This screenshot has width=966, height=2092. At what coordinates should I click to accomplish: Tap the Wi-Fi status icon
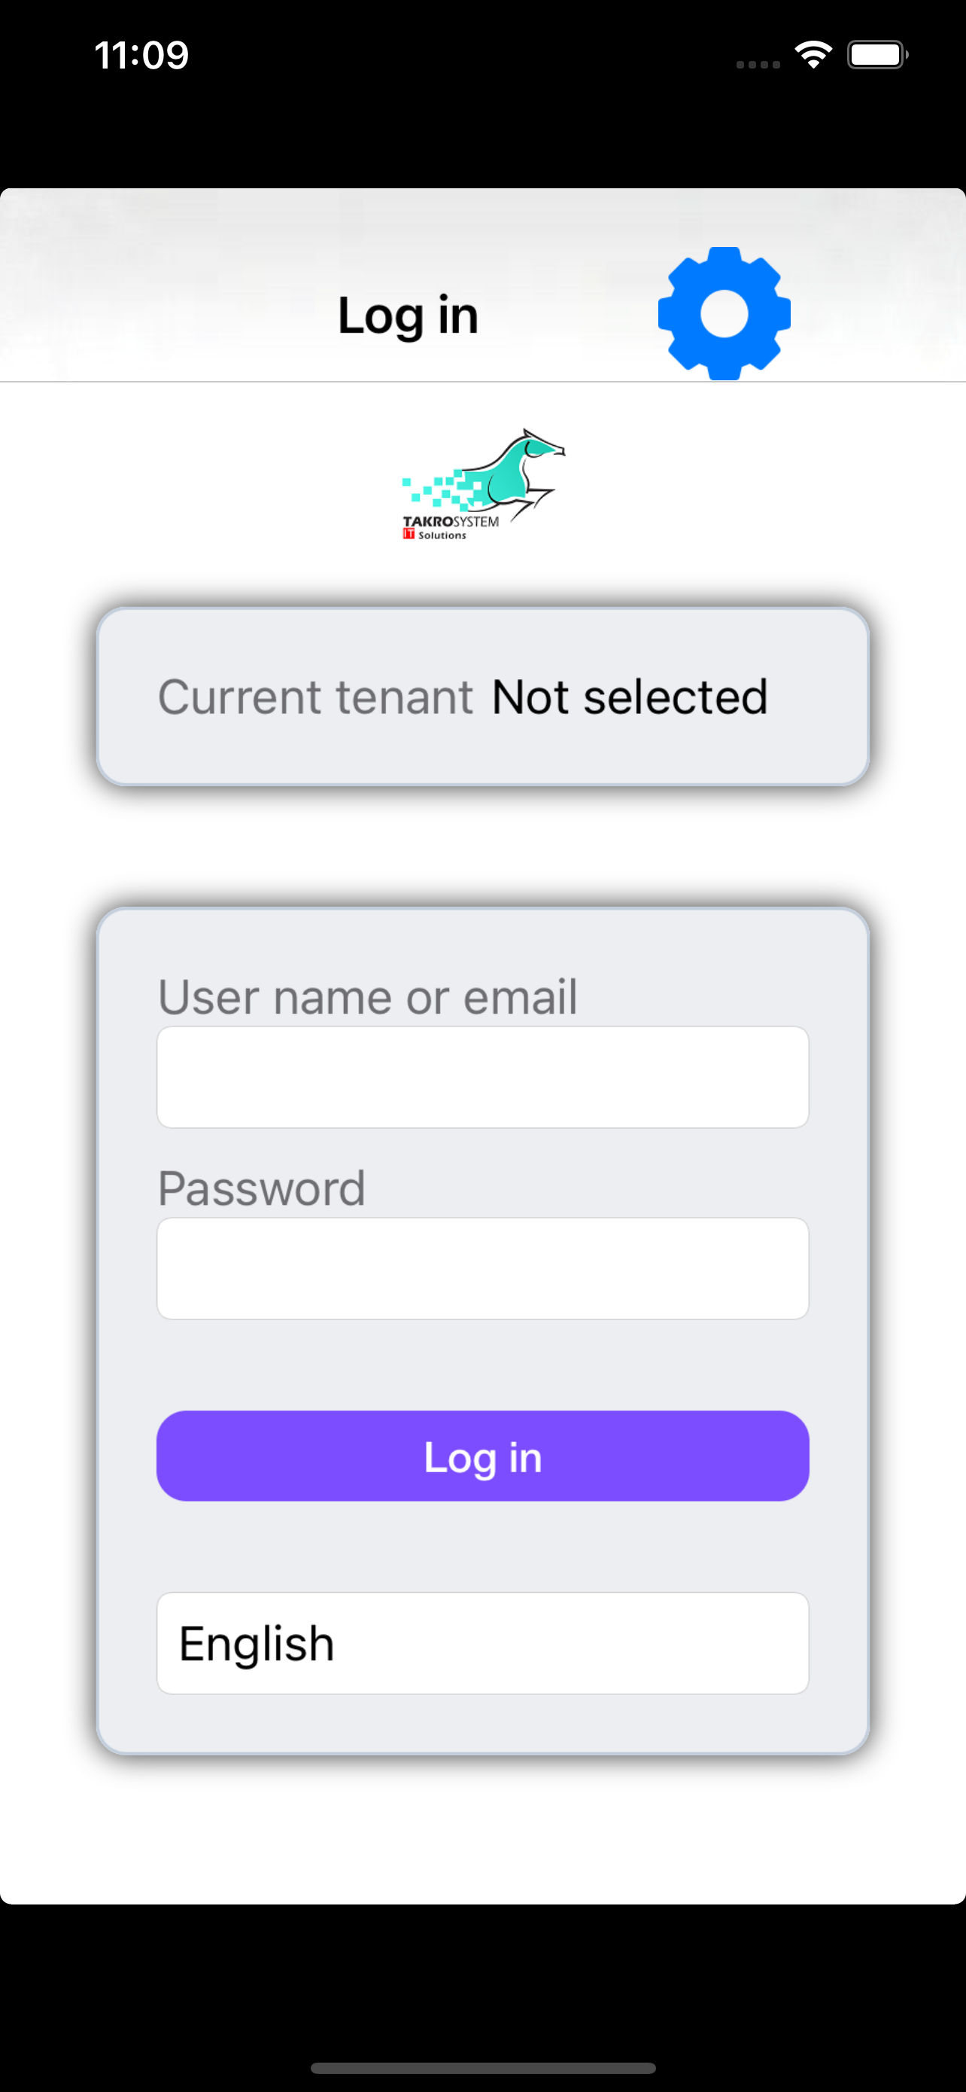pos(813,55)
